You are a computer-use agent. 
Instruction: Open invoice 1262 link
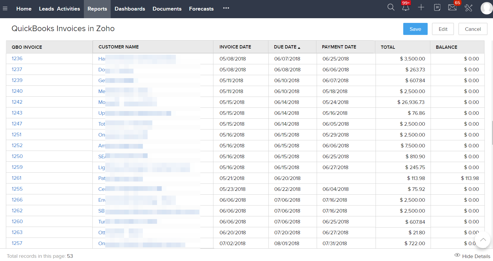pyautogui.click(x=17, y=211)
